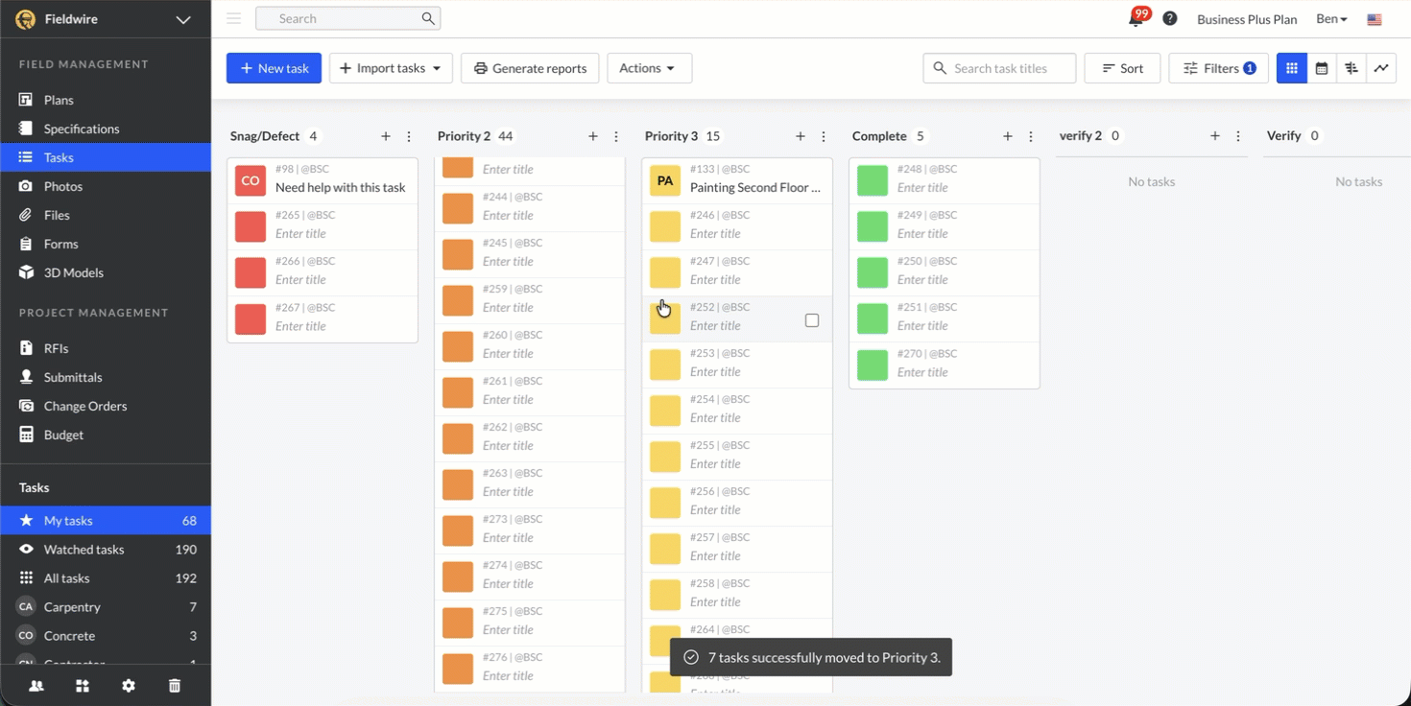Add task to Priority 3 column
The height and width of the screenshot is (706, 1411).
coord(801,136)
